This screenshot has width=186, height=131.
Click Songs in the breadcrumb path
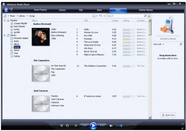click(x=32, y=16)
